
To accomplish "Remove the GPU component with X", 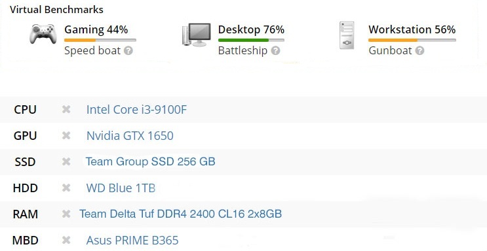I will (x=66, y=135).
